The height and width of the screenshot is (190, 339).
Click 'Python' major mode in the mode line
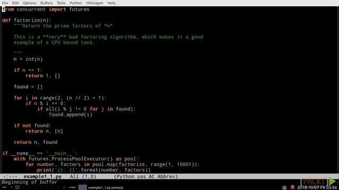[x=126, y=176]
